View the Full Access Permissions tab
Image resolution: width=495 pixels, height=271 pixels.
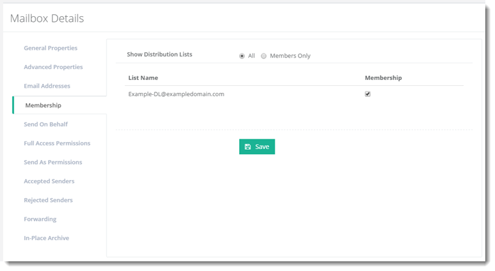[x=57, y=143]
